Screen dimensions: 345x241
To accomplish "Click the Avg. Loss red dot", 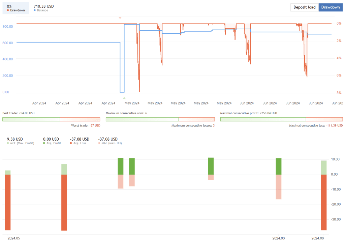I will point(71,143).
